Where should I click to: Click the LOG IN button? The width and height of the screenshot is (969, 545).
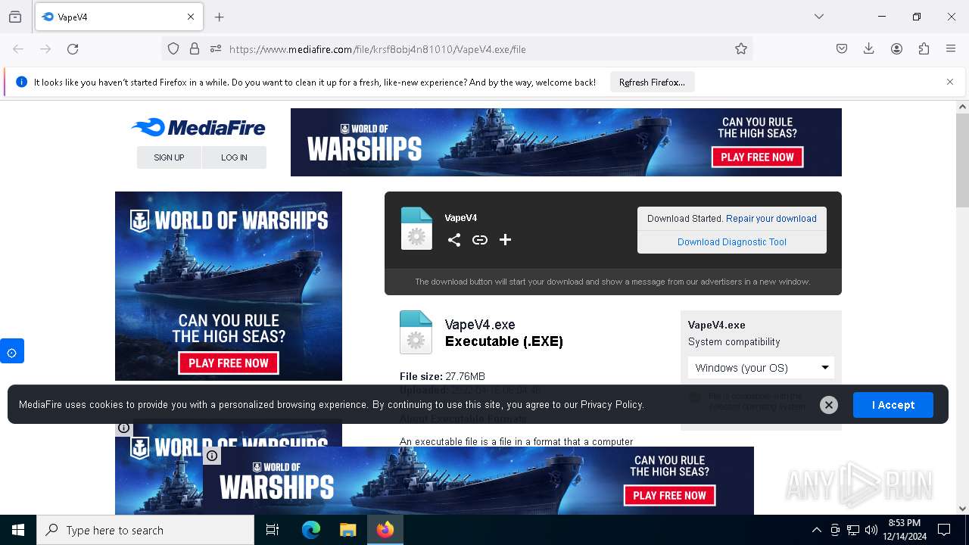[x=234, y=157]
